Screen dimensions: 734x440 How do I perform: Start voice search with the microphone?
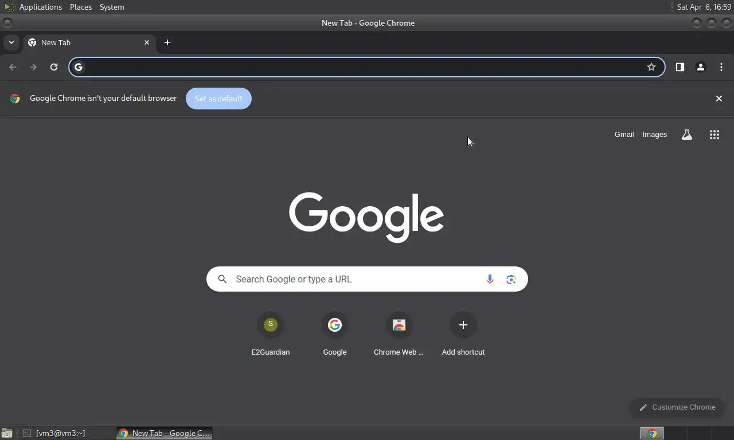(x=490, y=279)
